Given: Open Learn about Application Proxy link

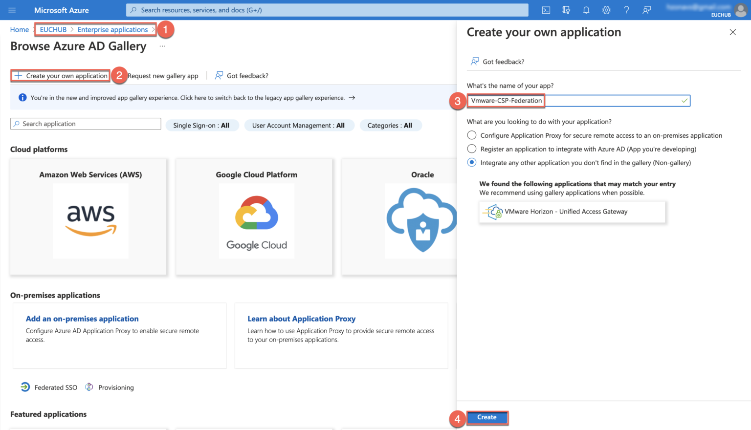Looking at the screenshot, I should point(302,319).
